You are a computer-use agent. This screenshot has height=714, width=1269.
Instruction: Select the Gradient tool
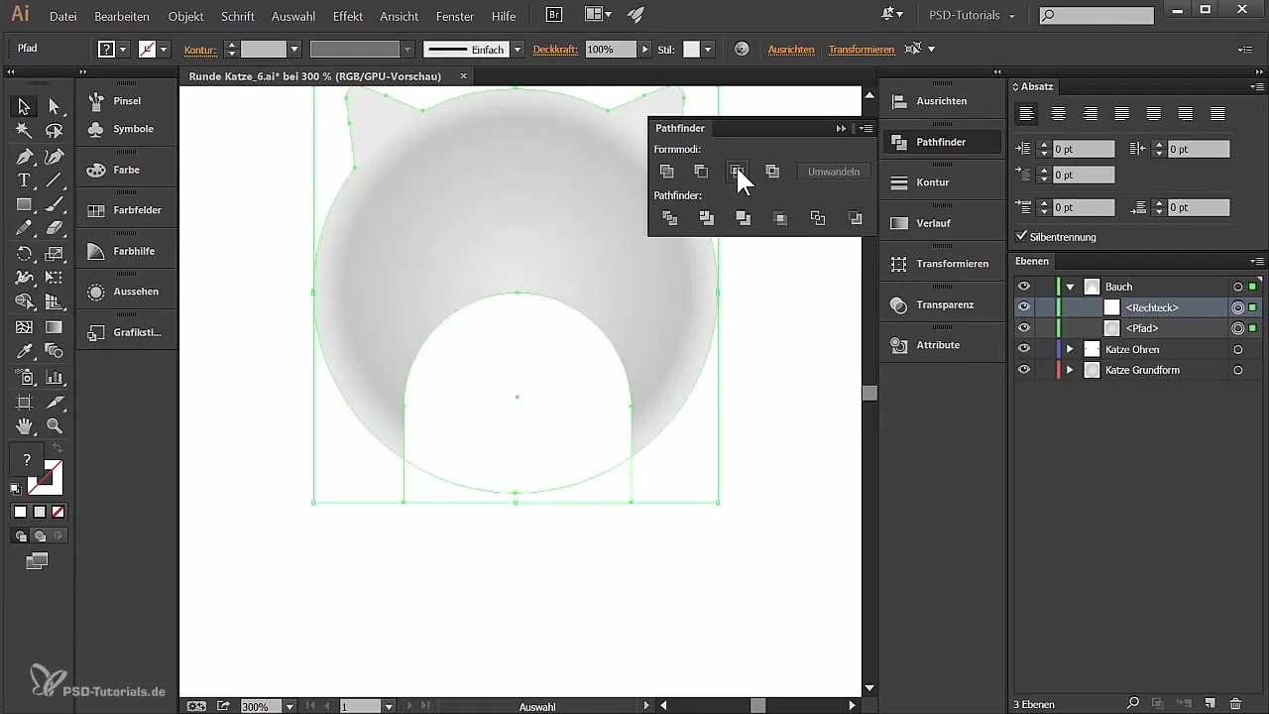tap(55, 327)
